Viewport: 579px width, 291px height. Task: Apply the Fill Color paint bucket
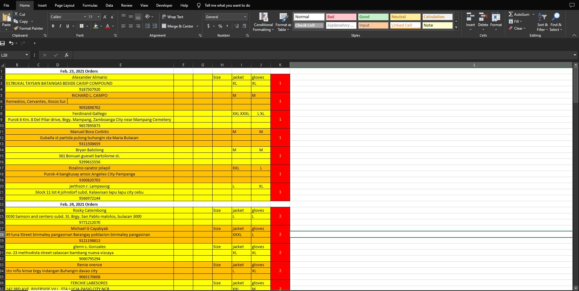click(x=96, y=26)
